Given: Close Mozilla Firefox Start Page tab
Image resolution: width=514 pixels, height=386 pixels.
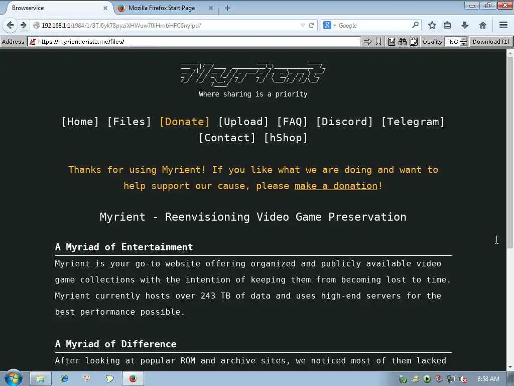Looking at the screenshot, I should (211, 8).
